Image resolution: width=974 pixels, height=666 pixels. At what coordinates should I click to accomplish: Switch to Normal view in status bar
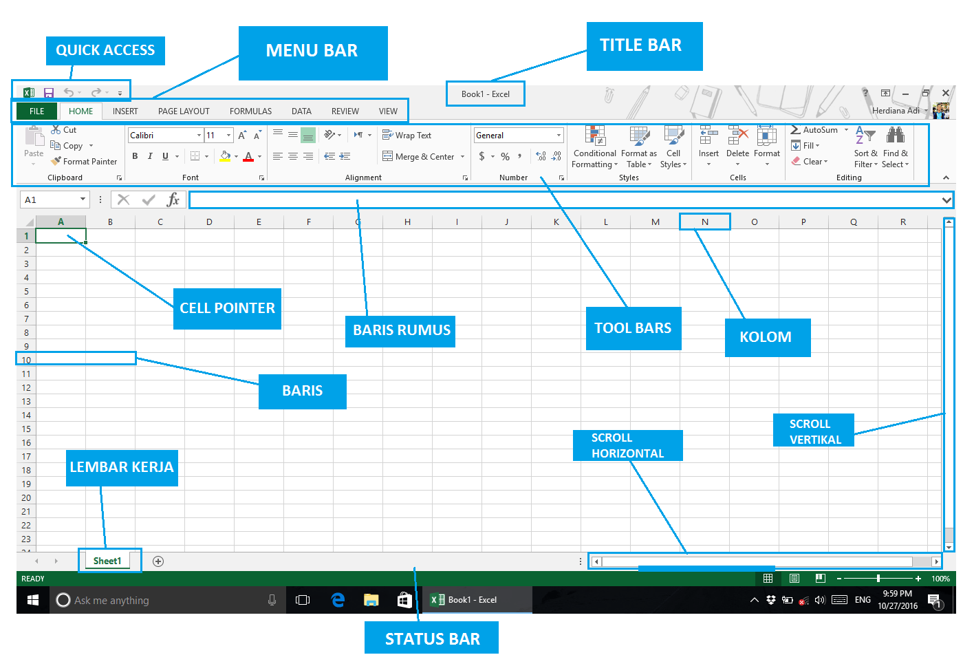coord(768,579)
